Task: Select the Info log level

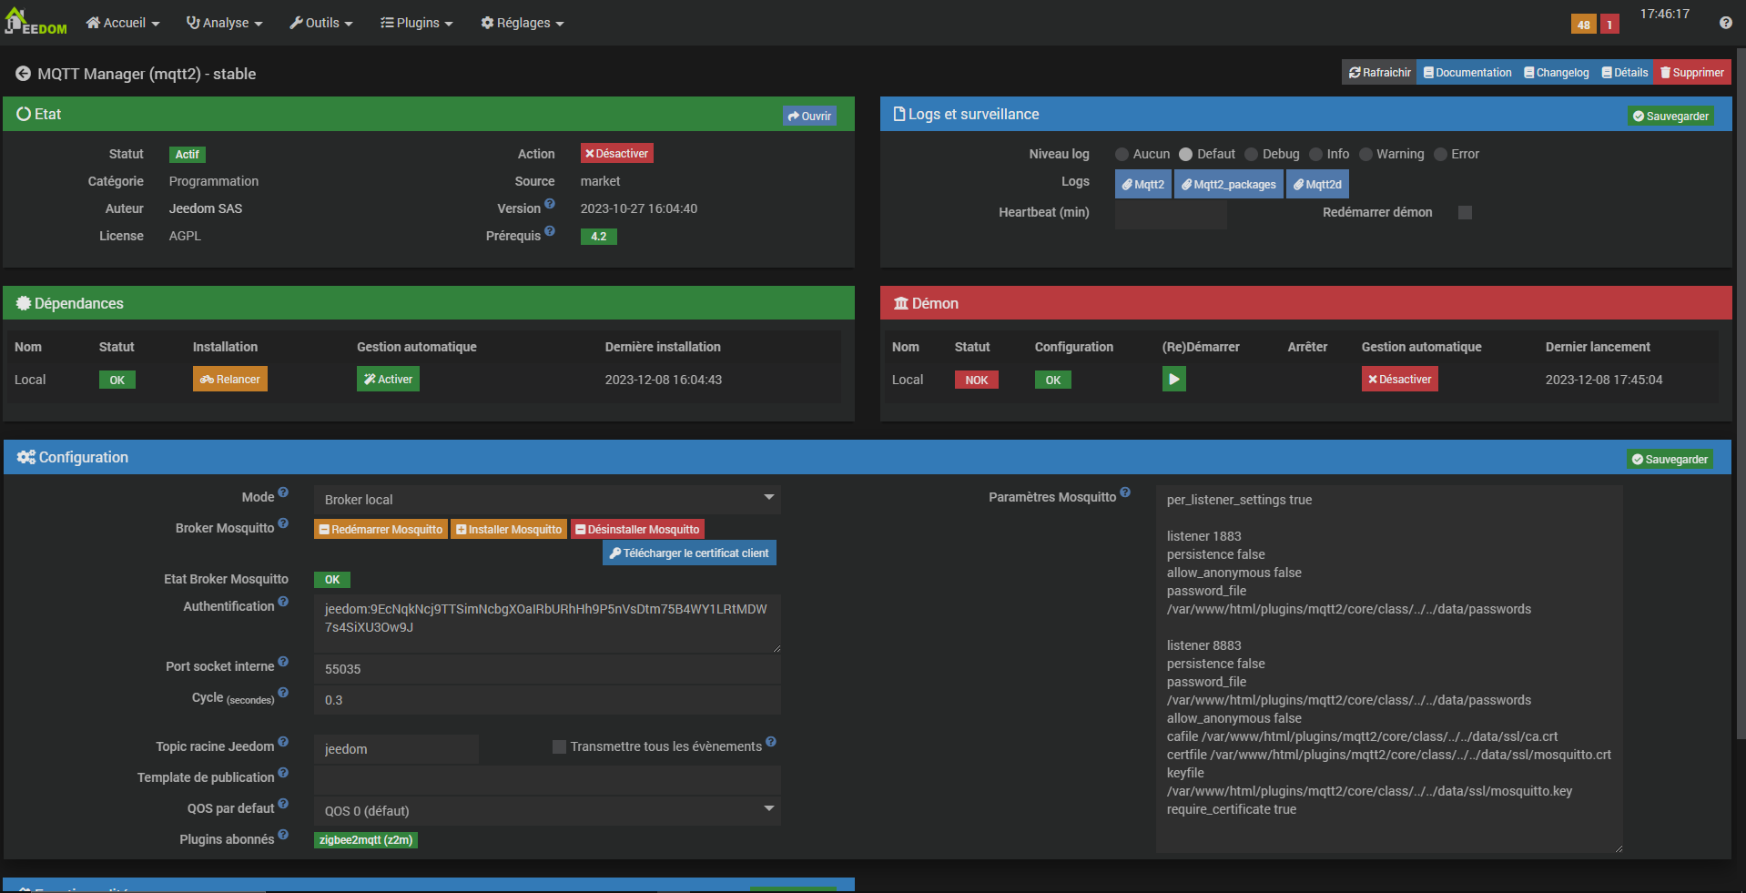Action: click(1315, 155)
